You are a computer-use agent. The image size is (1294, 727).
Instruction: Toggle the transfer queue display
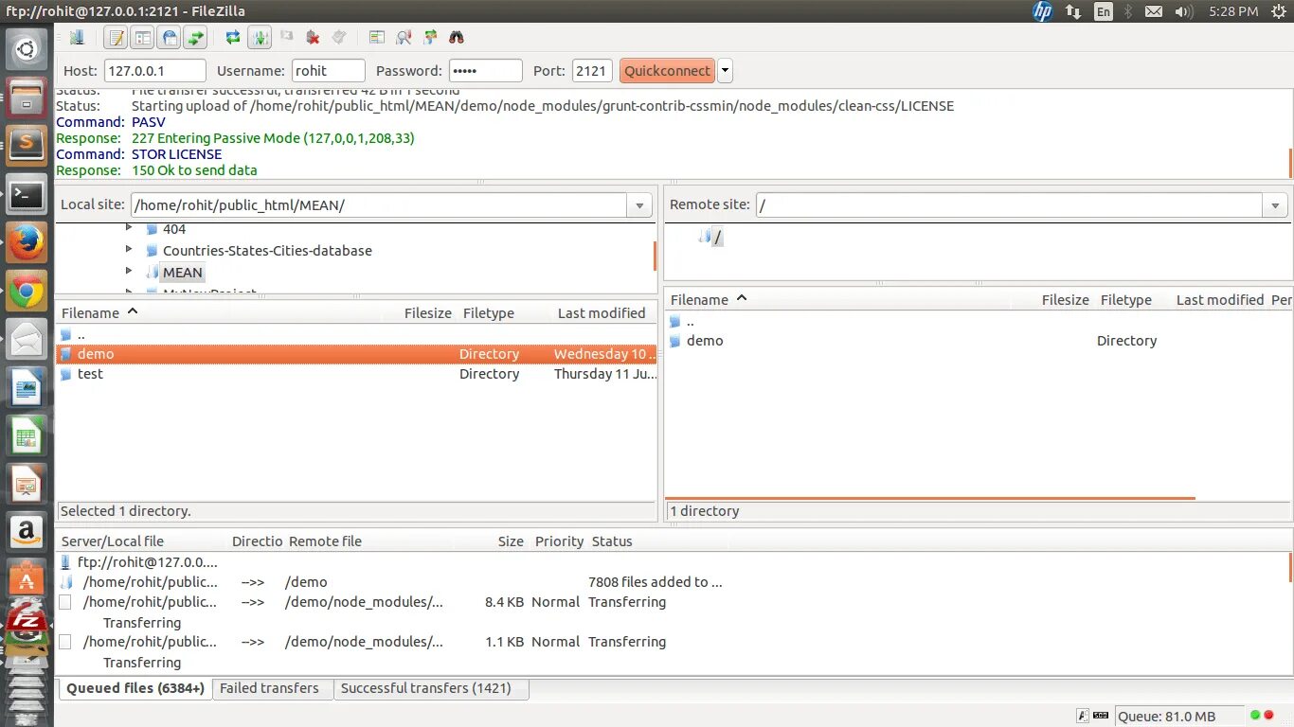196,38
